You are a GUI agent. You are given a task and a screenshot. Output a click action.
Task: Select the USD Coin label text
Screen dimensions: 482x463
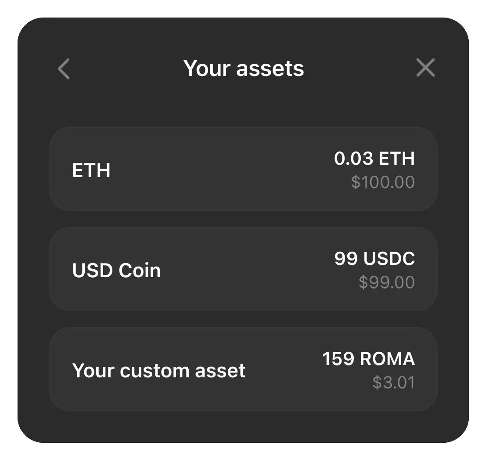(116, 269)
